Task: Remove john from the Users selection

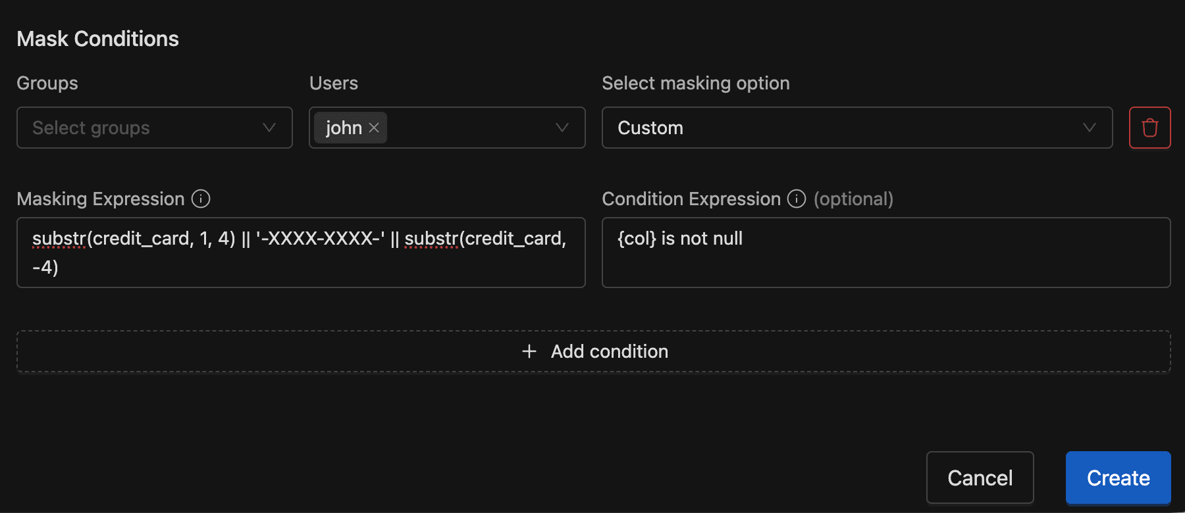Action: [373, 128]
